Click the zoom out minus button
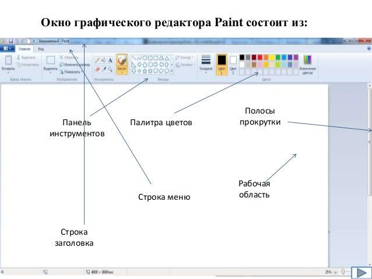The width and height of the screenshot is (372, 279). 335,272
